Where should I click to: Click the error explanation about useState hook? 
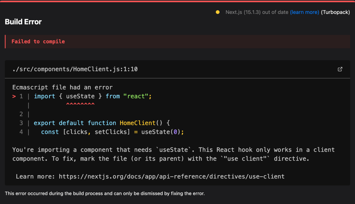point(173,154)
